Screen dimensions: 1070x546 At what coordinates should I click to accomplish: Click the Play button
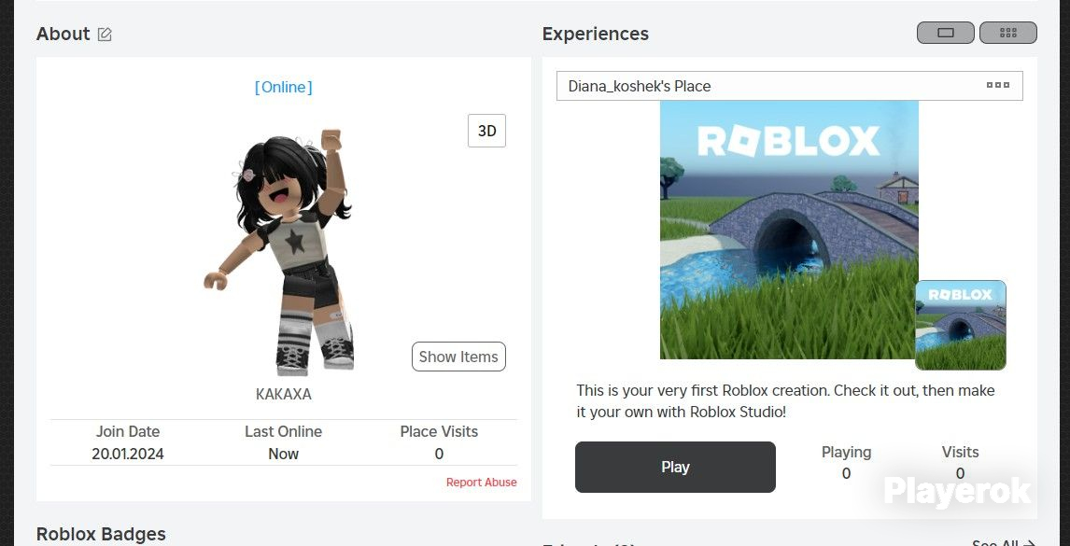[x=675, y=467]
